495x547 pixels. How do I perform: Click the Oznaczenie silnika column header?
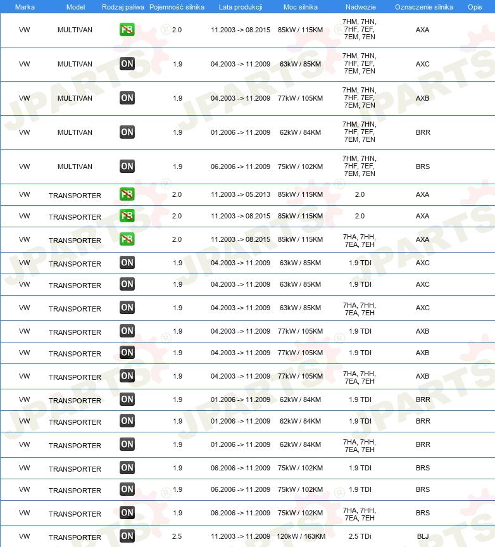click(x=424, y=7)
